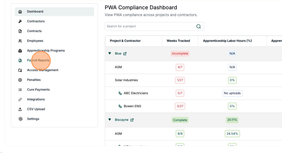Screen dimensions: 282x153
Task: Click the Employees people icon
Action: (x=20, y=41)
